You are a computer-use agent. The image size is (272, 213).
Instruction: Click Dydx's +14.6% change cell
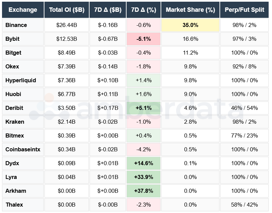143,163
